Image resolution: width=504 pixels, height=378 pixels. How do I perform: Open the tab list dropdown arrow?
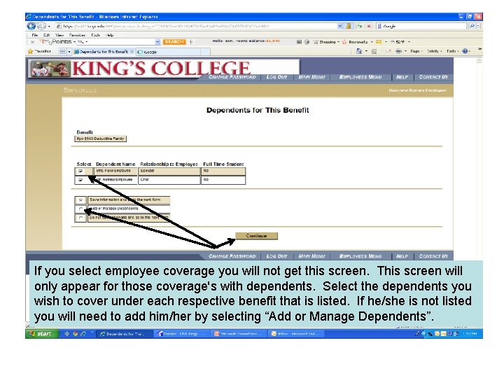(x=69, y=51)
